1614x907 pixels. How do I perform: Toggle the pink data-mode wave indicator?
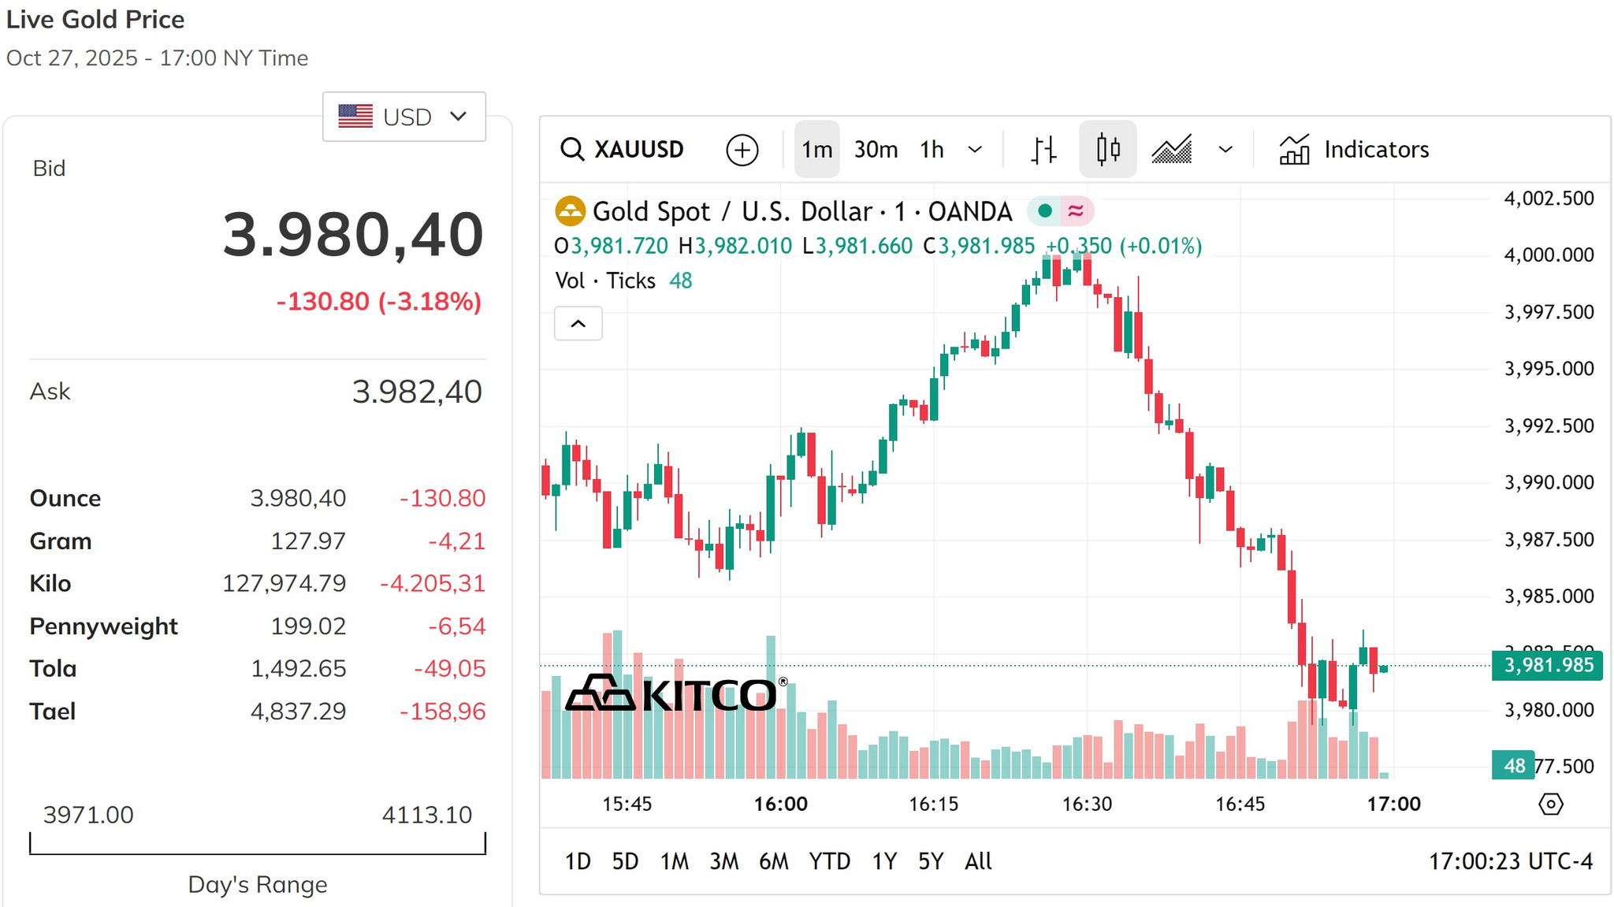click(1076, 211)
